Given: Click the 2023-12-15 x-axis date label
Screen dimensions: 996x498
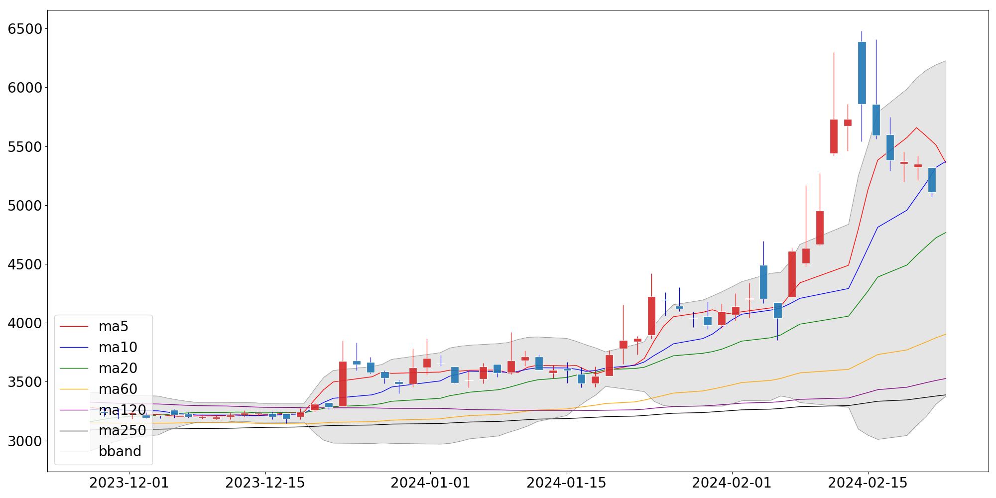Looking at the screenshot, I should [x=265, y=483].
